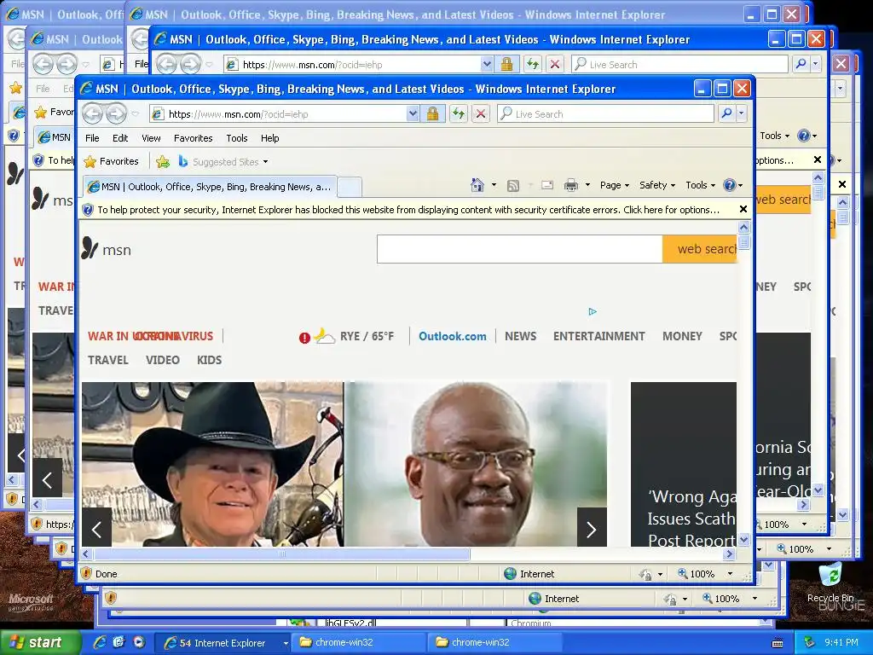Expand address bar history dropdown in front window
This screenshot has height=655, width=873.
click(412, 113)
